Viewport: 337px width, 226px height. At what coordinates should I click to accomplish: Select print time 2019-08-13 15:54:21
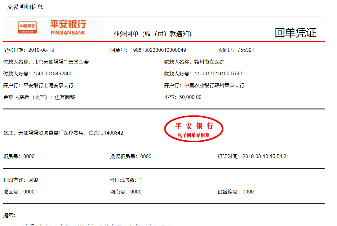coord(266,156)
